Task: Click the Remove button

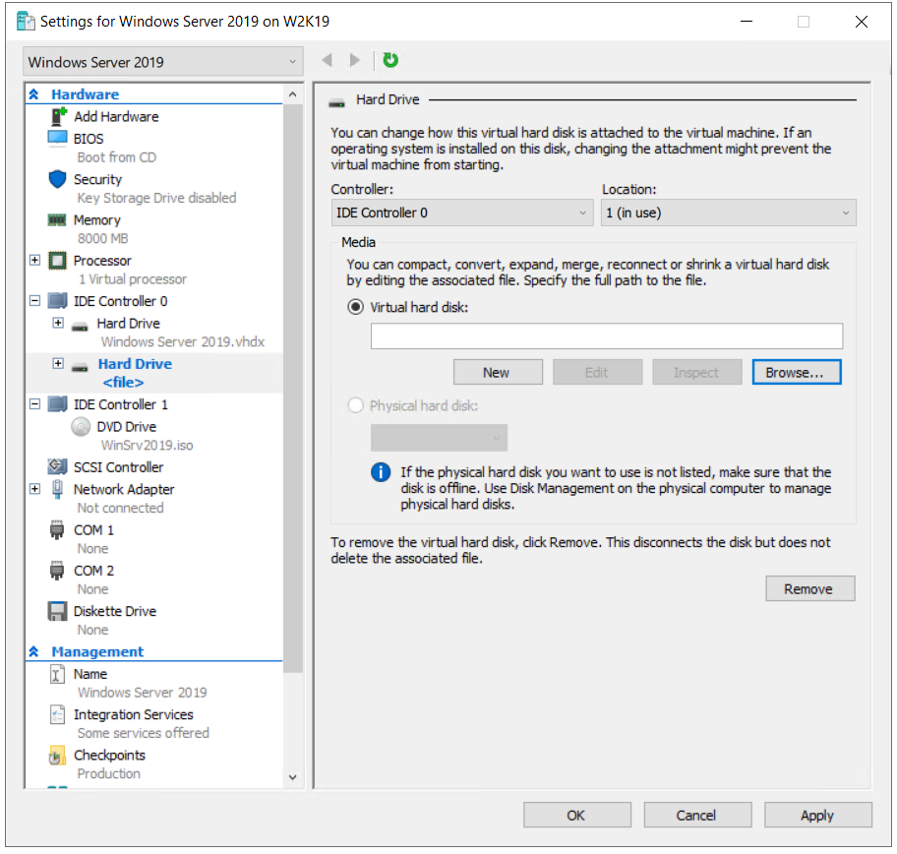Action: 809,589
